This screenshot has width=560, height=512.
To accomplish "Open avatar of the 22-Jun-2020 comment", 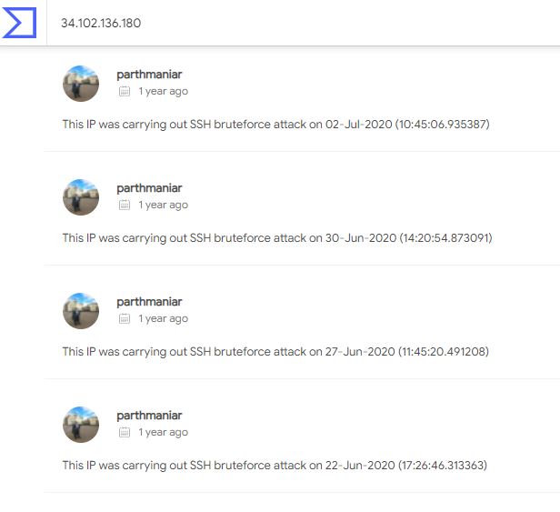I will pyautogui.click(x=81, y=424).
